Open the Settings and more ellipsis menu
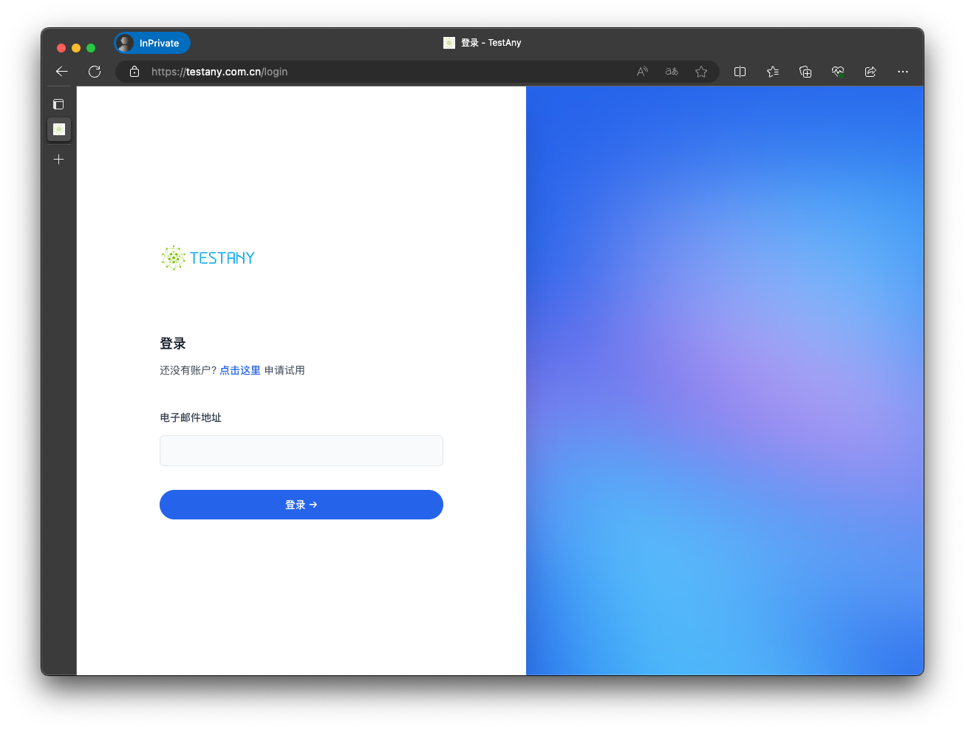The width and height of the screenshot is (965, 730). (x=903, y=72)
